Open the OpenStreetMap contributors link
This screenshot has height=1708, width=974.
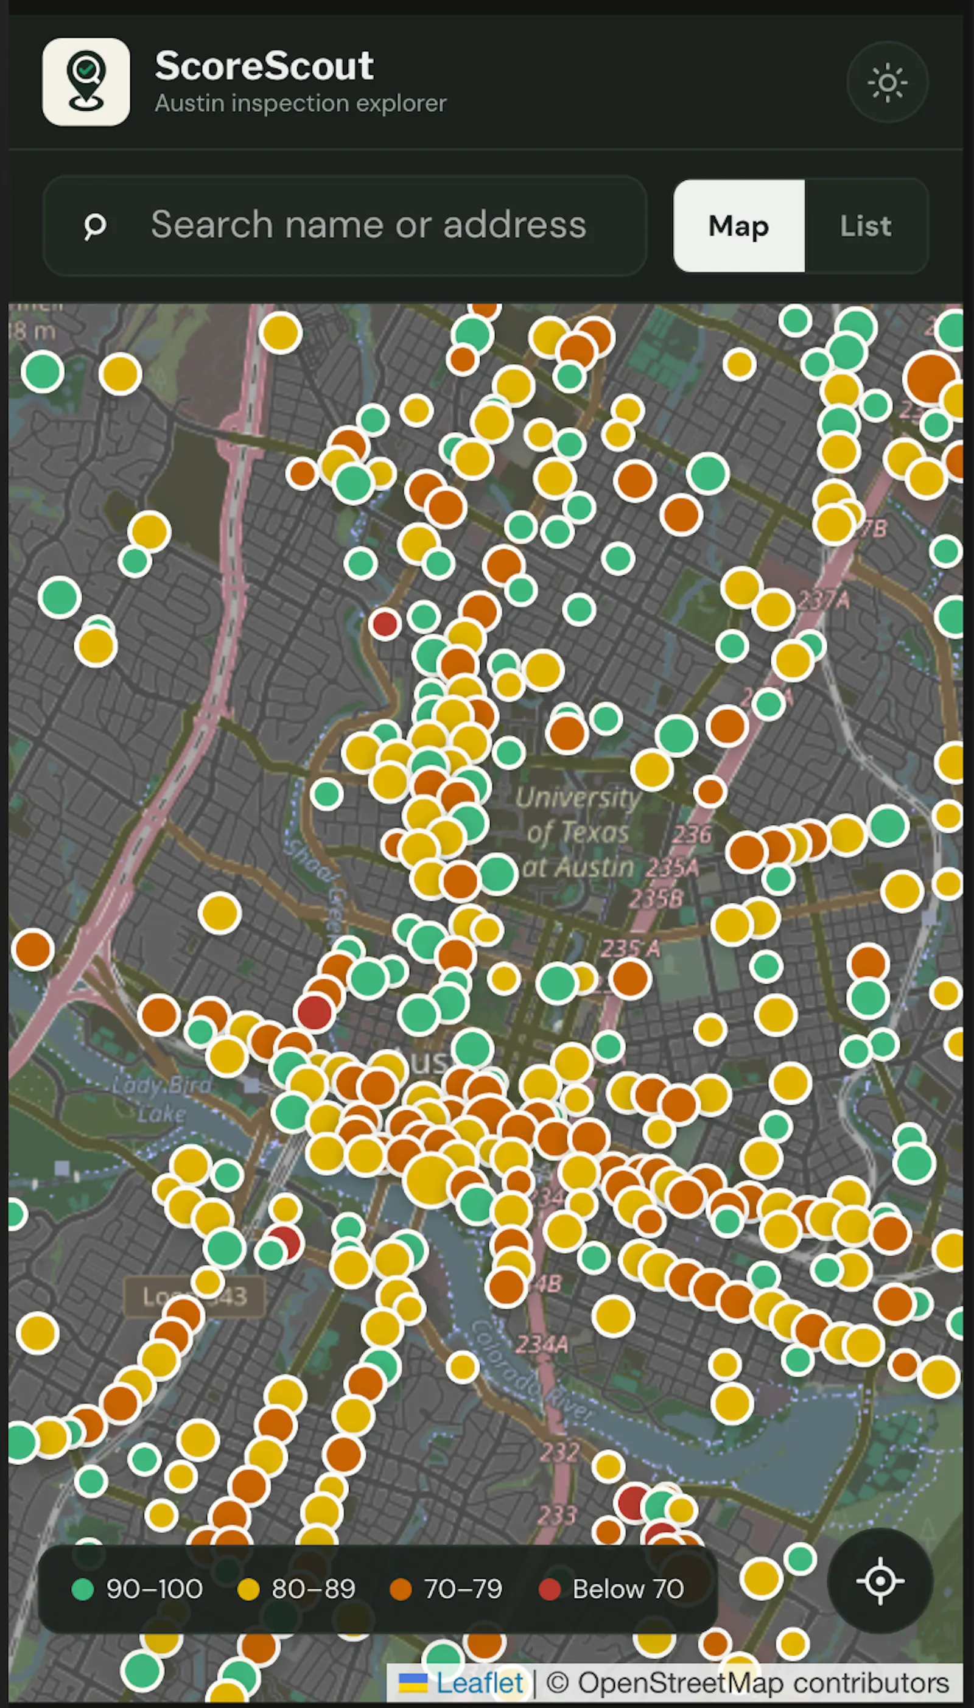[763, 1683]
